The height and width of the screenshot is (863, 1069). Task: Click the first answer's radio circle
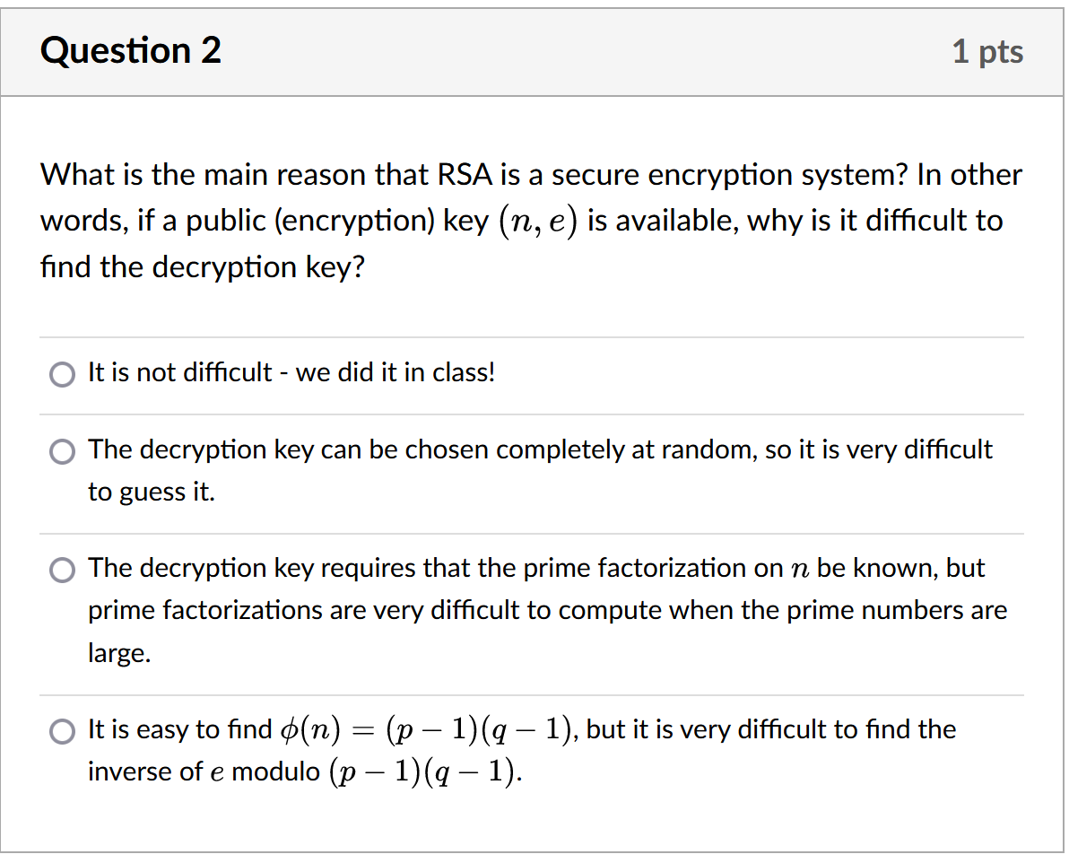62,373
